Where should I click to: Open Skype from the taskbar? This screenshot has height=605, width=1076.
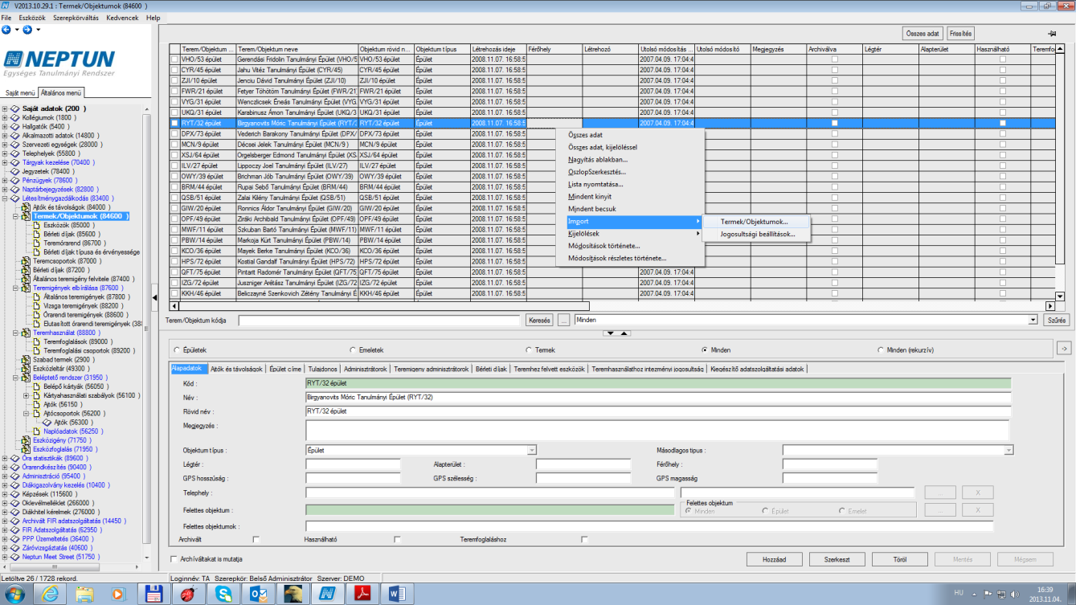pos(223,594)
